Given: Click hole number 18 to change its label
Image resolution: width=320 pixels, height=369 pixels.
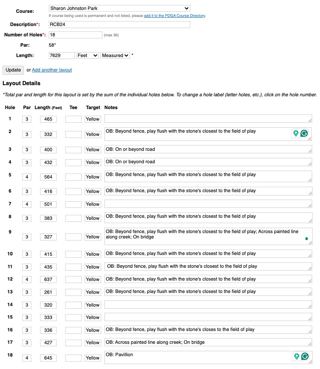Looking at the screenshot, I should point(10,355).
